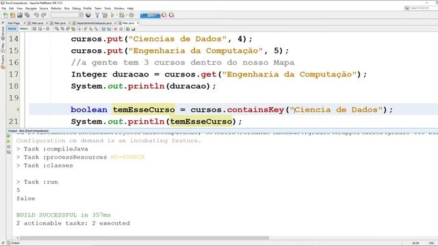The width and height of the screenshot is (438, 246).
Task: Click "> Task :compileJava" in the output
Action: 52,149
